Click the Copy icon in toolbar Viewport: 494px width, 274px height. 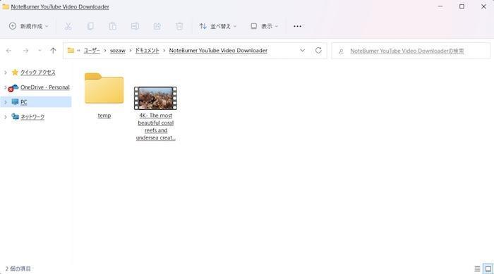point(90,27)
